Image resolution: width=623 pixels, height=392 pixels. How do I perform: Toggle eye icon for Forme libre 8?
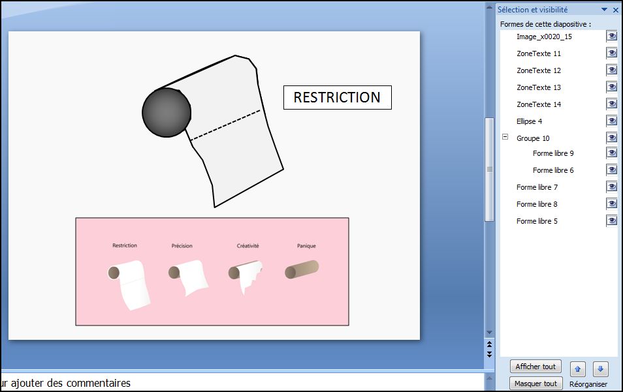pos(611,204)
